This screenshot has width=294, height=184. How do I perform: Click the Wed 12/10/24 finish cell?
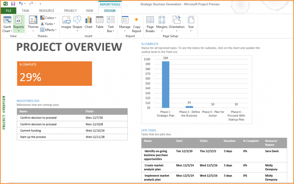coord(95,131)
